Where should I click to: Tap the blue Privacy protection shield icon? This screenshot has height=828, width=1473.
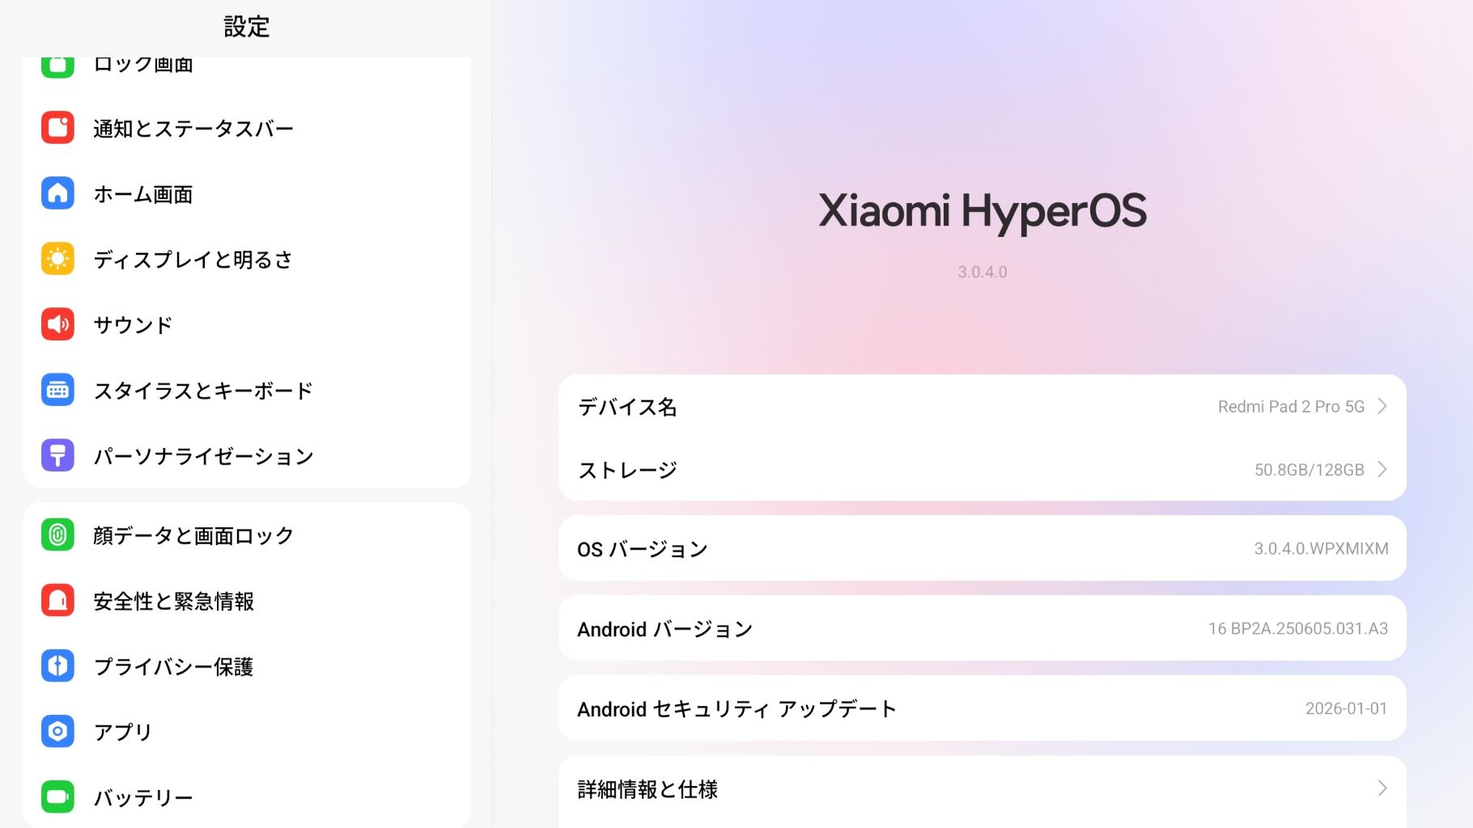click(57, 665)
